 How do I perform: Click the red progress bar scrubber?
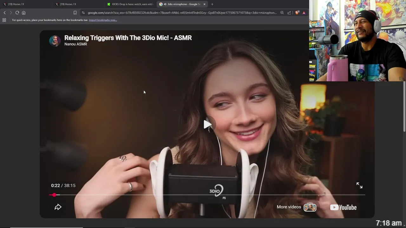(x=54, y=195)
